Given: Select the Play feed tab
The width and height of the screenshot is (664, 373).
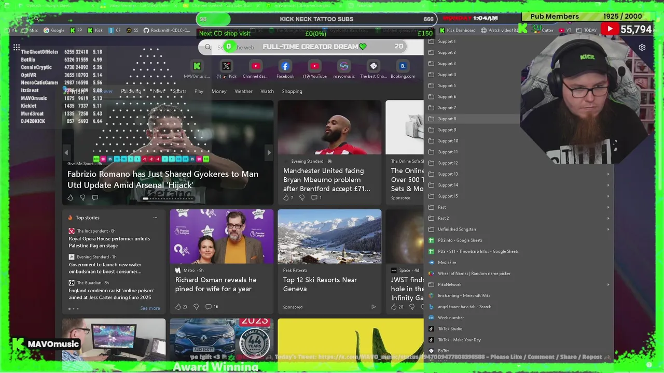Looking at the screenshot, I should click(199, 91).
